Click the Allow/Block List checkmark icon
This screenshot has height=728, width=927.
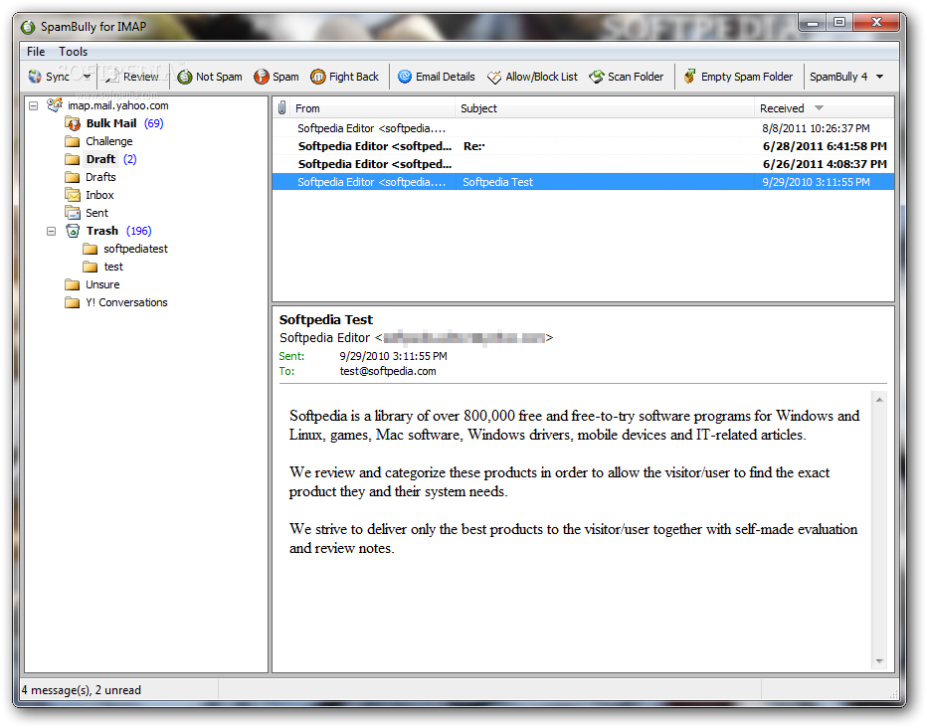pyautogui.click(x=494, y=77)
